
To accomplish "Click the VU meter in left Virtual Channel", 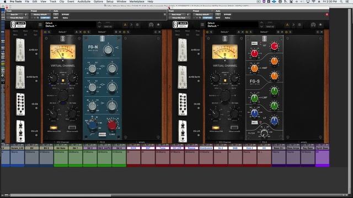I will (x=63, y=52).
